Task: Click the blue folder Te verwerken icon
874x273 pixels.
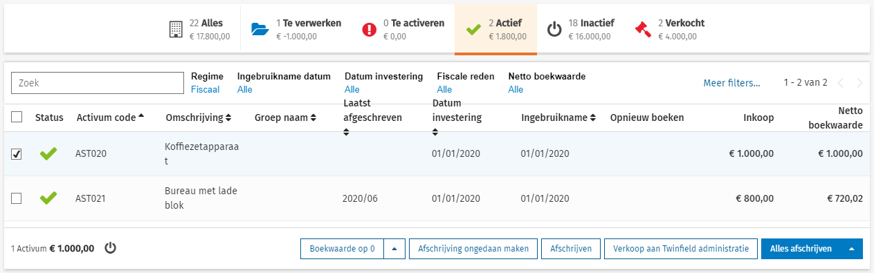Action: pos(259,29)
